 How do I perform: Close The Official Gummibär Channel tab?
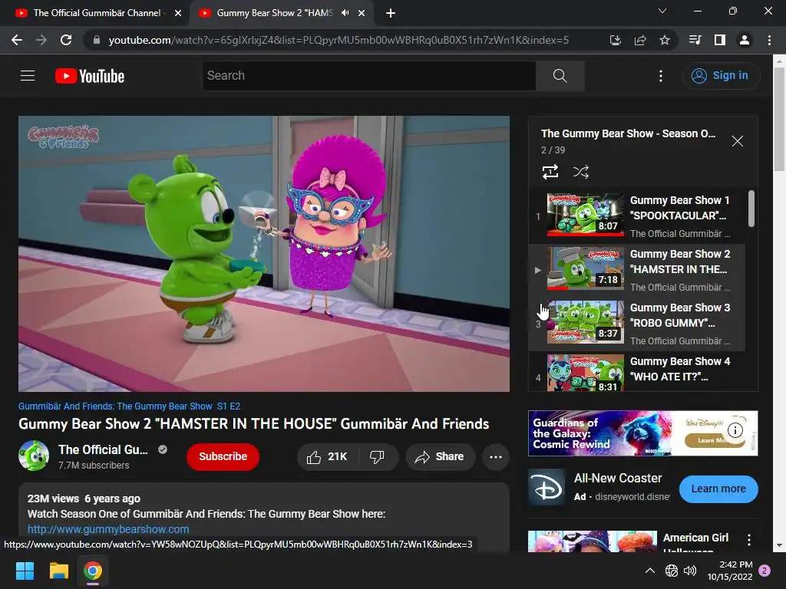(178, 13)
